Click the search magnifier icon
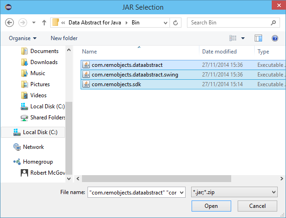The height and width of the screenshot is (218, 286). (x=273, y=23)
